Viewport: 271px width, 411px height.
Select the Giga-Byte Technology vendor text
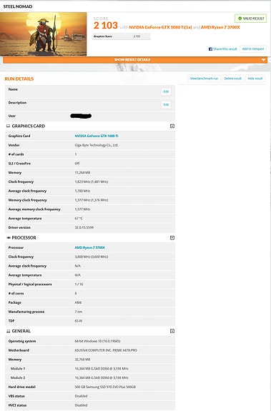click(97, 145)
